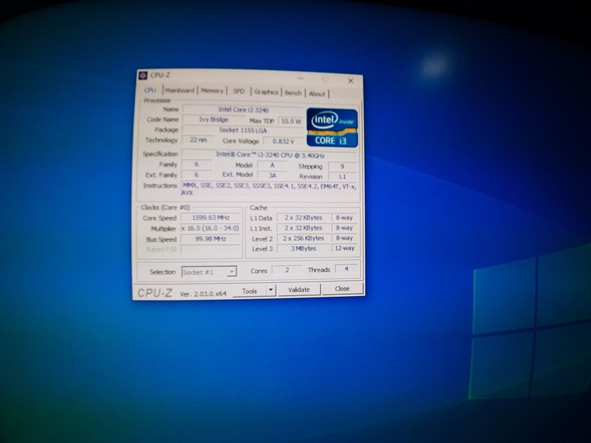Click the Close button
The width and height of the screenshot is (591, 443).
[342, 289]
